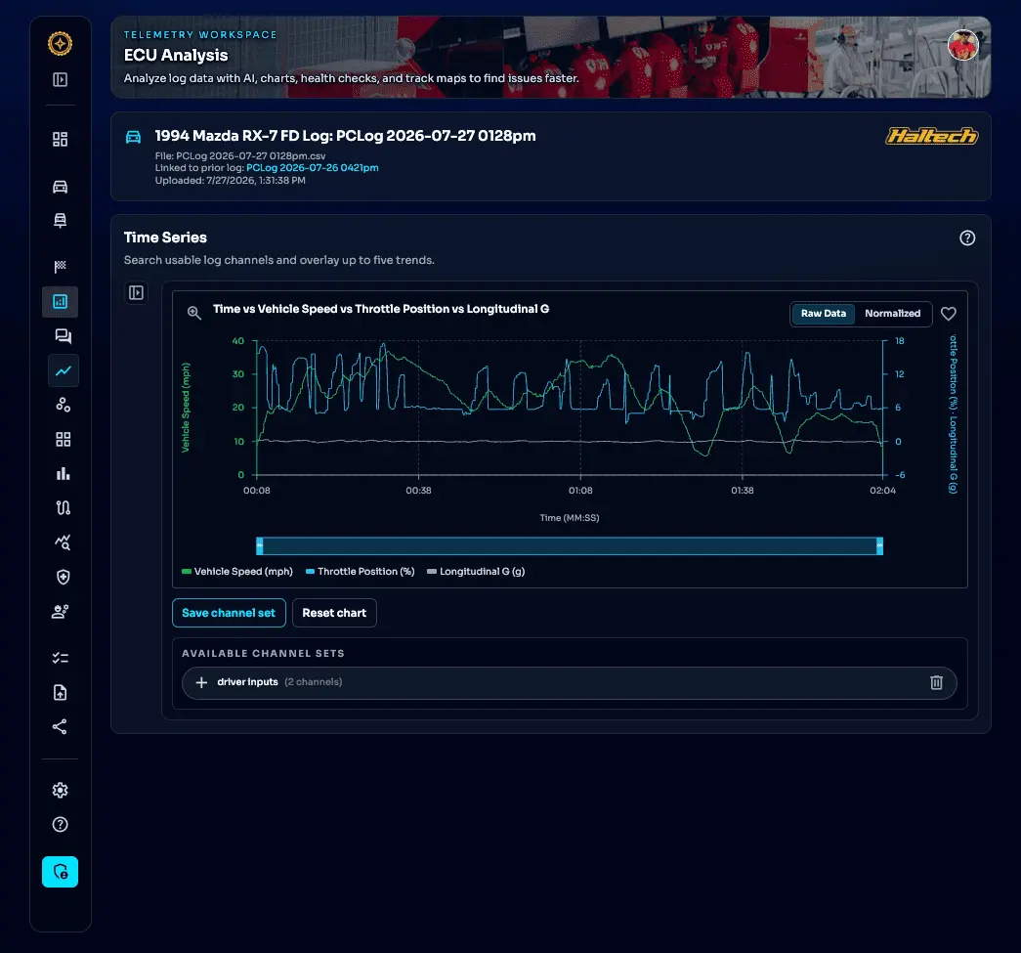The width and height of the screenshot is (1021, 953).
Task: Click the chart title text
Action: tap(381, 309)
